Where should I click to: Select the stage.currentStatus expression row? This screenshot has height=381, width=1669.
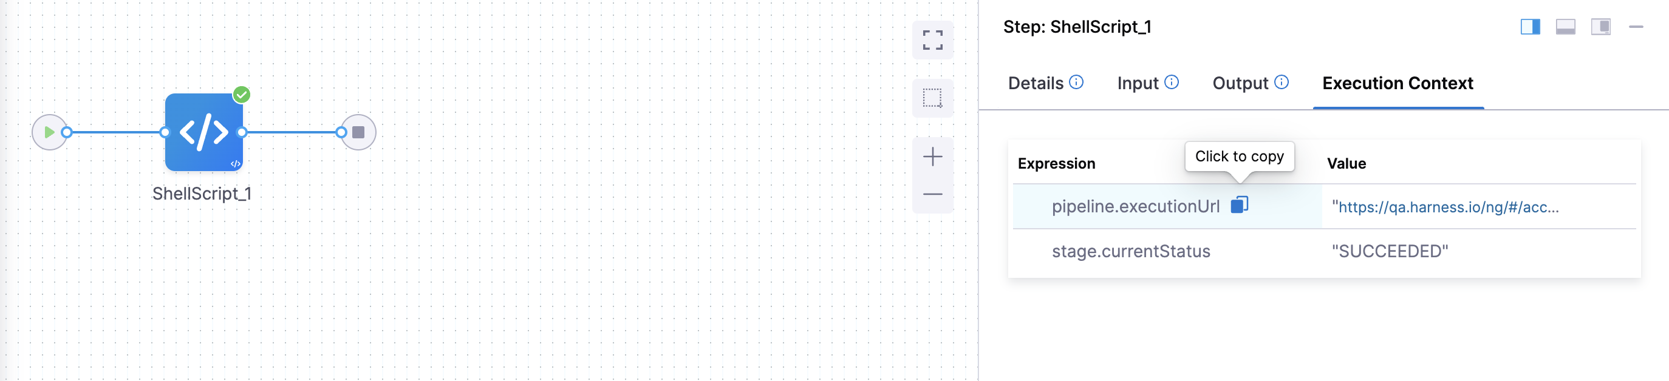pos(1131,251)
